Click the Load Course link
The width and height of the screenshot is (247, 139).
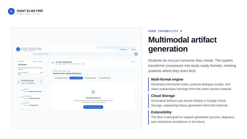coord(38,62)
